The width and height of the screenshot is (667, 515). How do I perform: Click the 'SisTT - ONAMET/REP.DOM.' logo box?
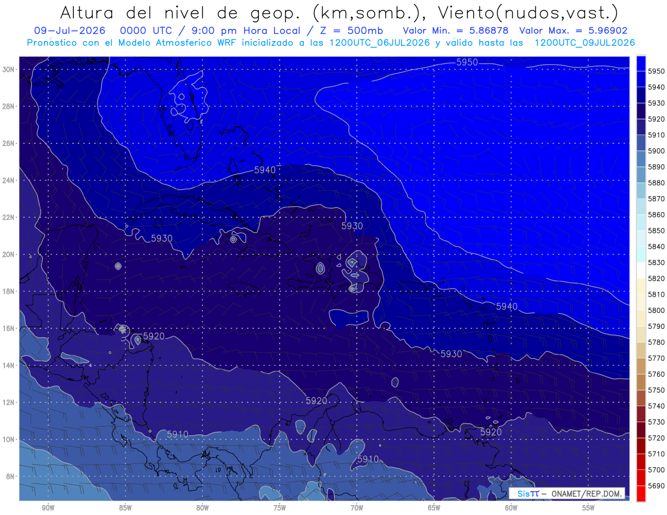tap(567, 493)
